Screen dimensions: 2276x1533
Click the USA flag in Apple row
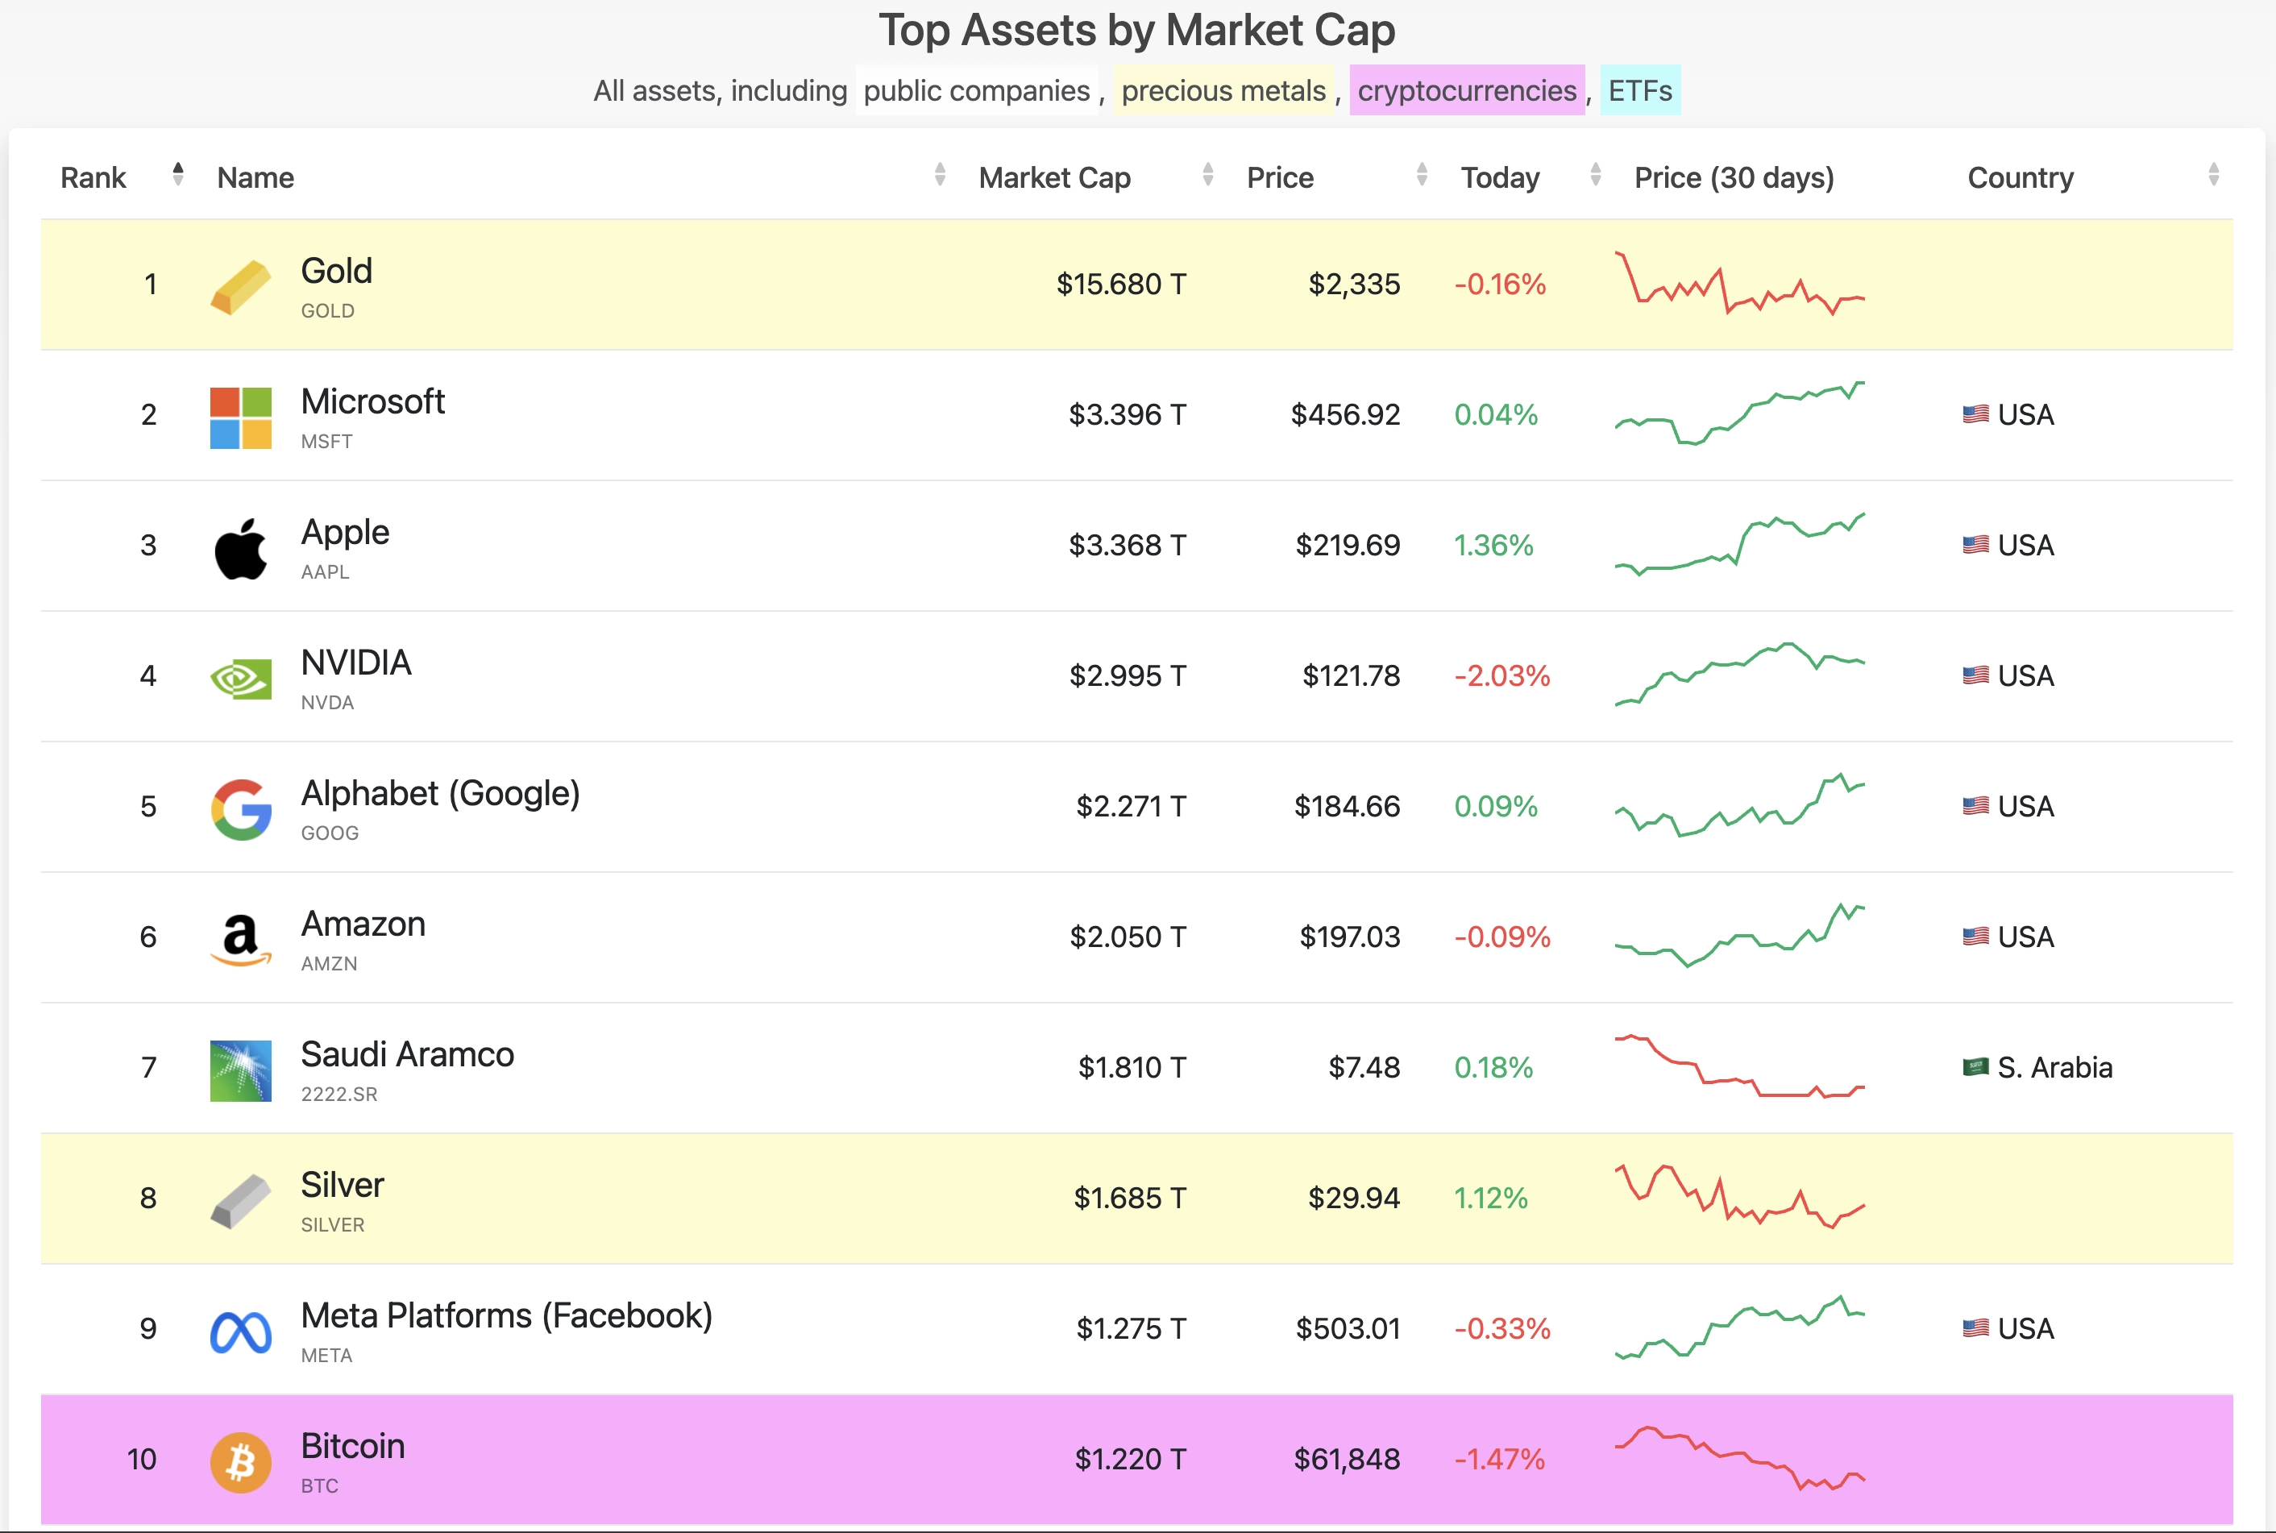[x=1975, y=545]
